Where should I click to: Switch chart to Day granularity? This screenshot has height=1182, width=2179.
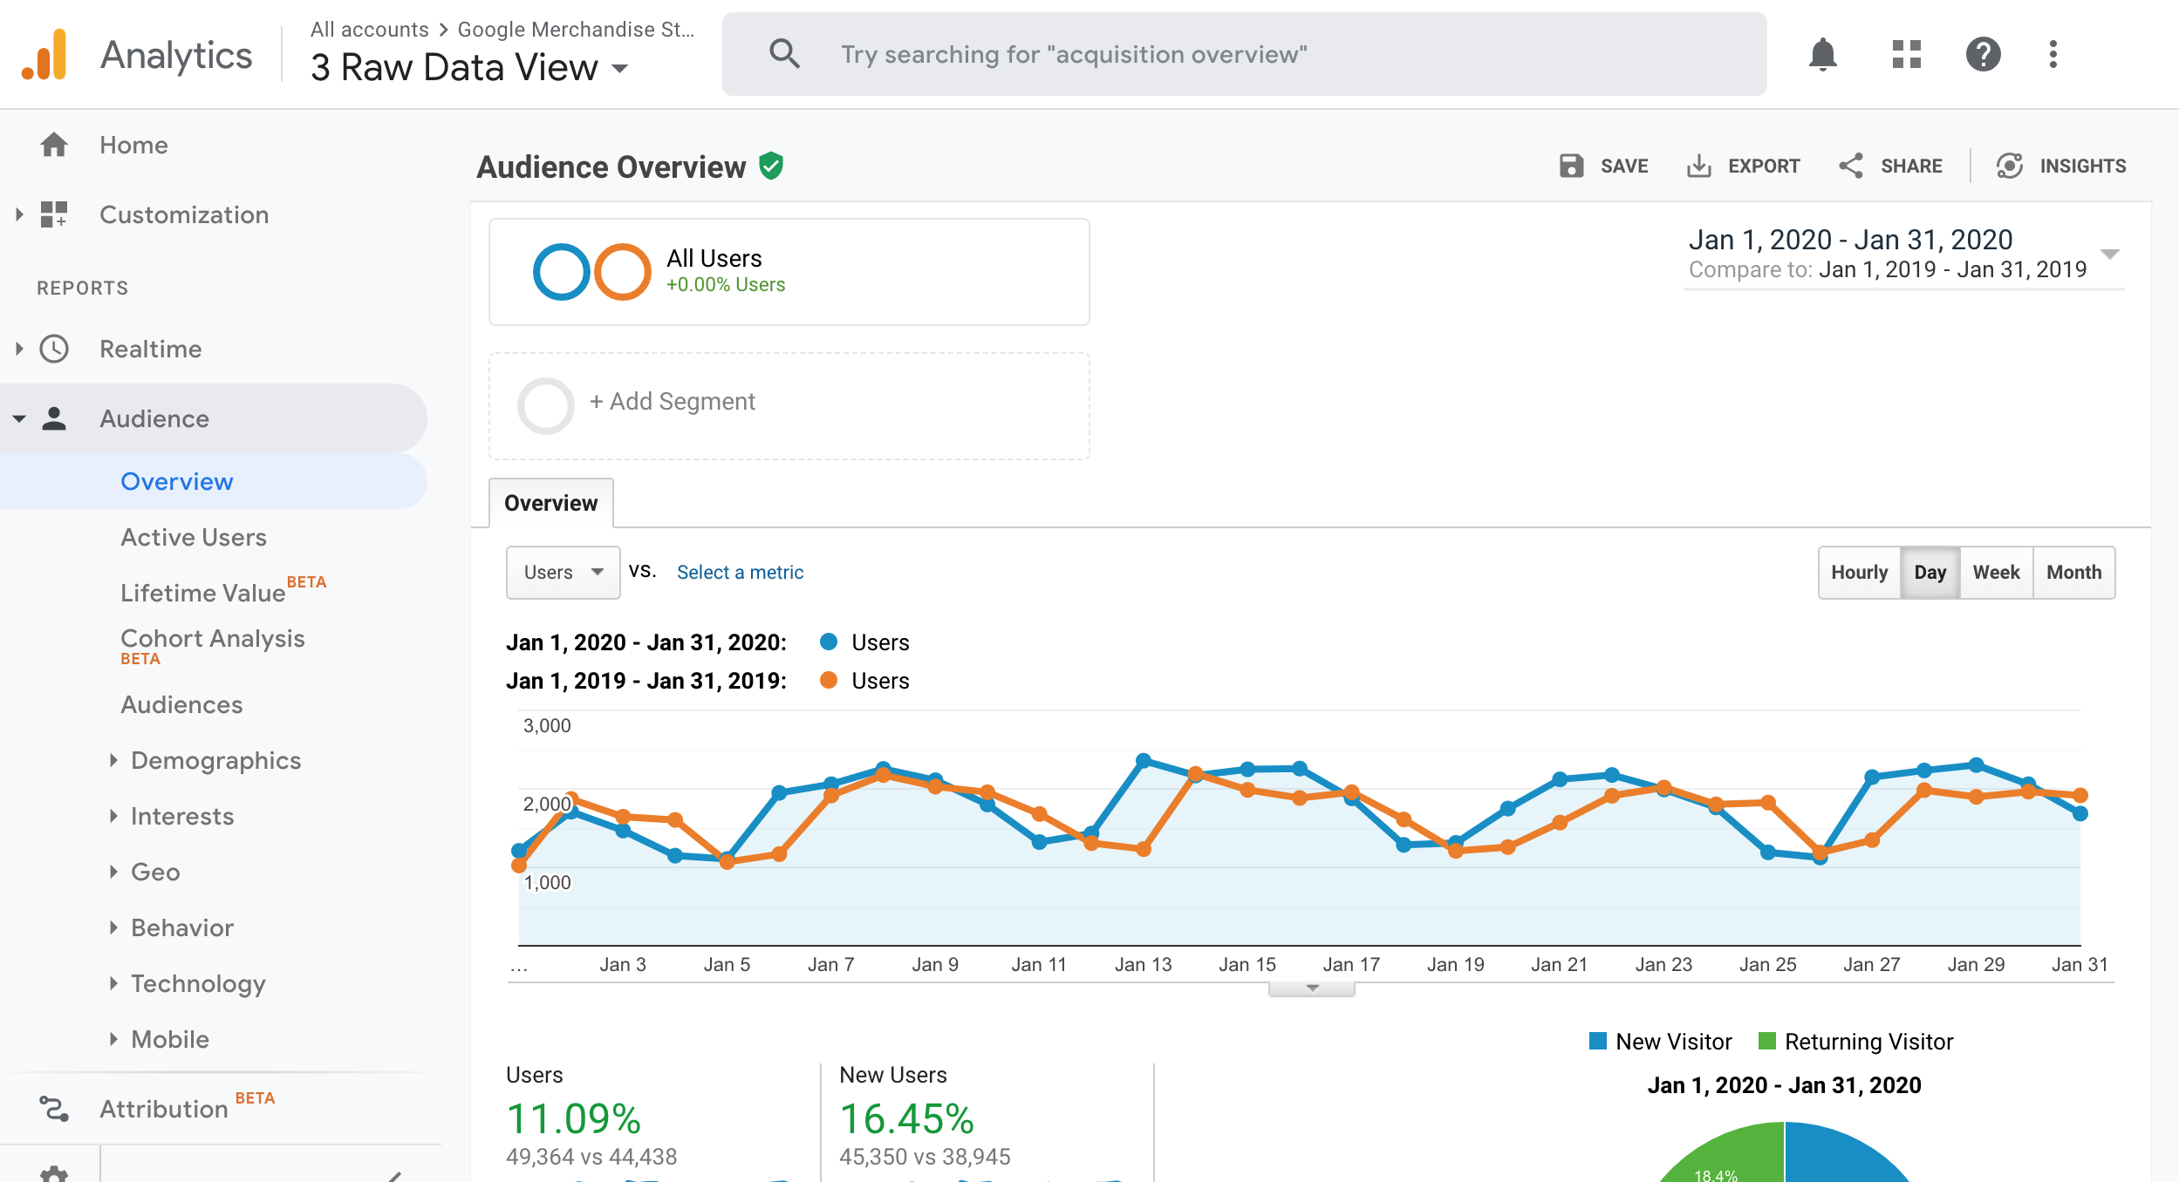click(1930, 573)
